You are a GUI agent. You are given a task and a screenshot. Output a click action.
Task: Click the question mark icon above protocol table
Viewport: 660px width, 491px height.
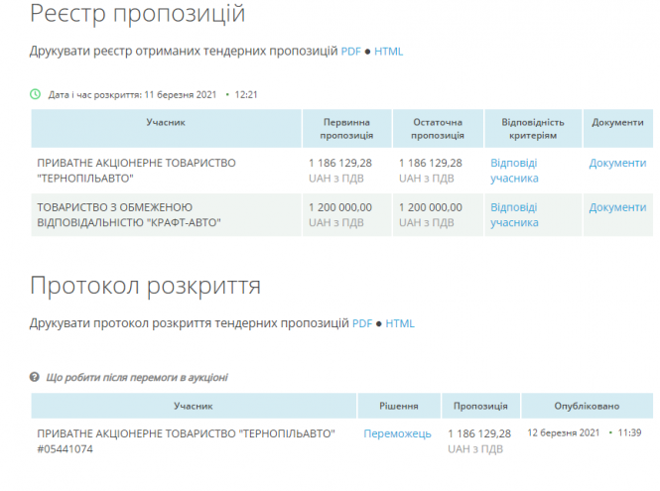[36, 377]
